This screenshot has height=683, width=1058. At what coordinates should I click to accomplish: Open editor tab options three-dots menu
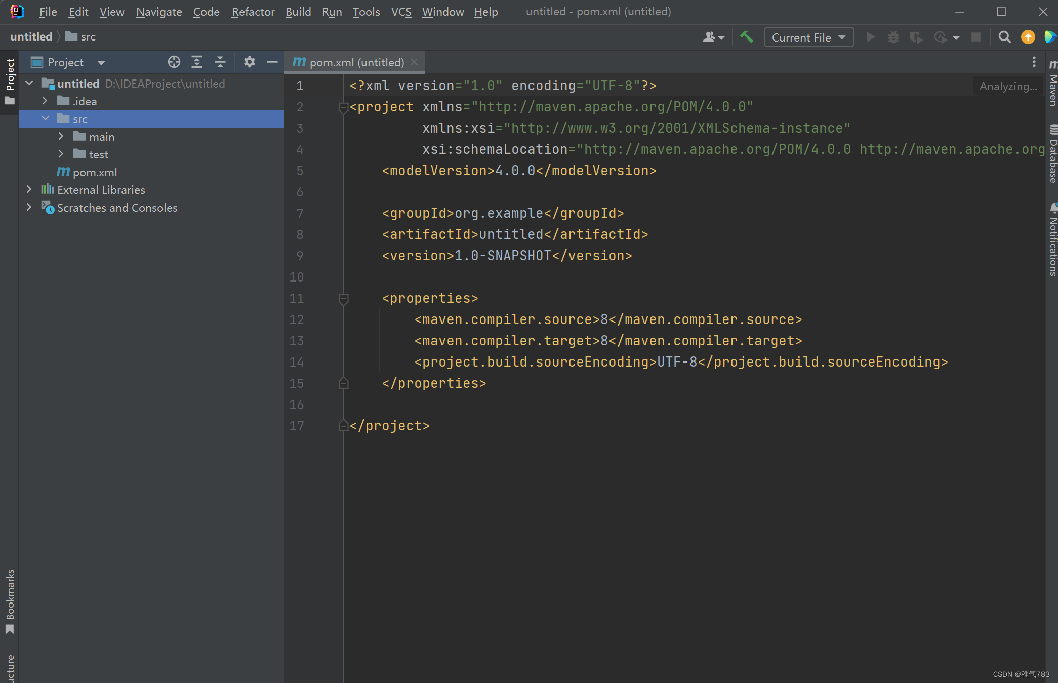[x=1034, y=62]
